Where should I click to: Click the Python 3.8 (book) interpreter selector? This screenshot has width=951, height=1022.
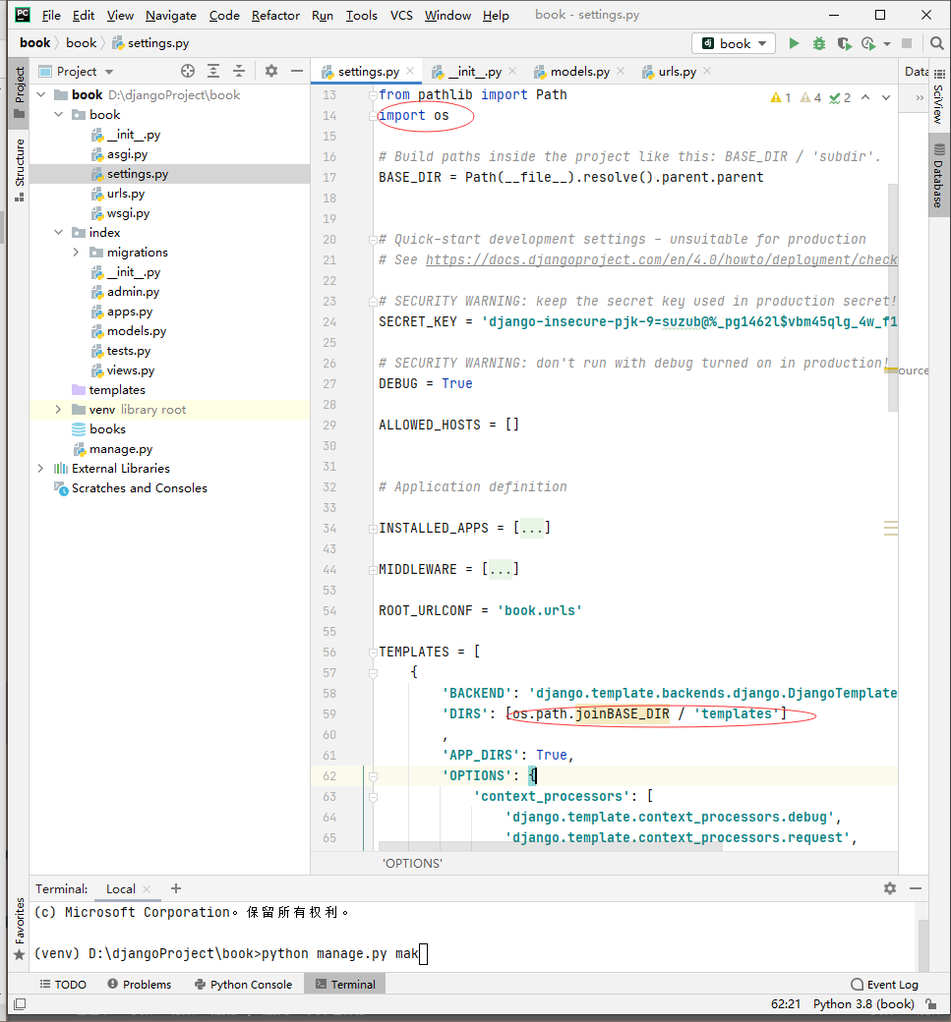(863, 1004)
